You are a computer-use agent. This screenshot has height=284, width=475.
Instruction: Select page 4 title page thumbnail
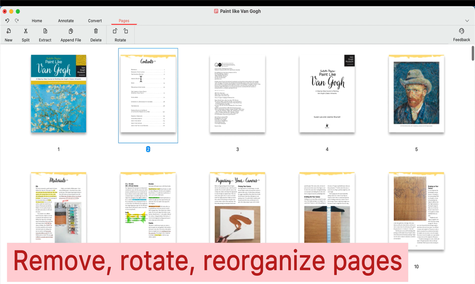coord(327,93)
